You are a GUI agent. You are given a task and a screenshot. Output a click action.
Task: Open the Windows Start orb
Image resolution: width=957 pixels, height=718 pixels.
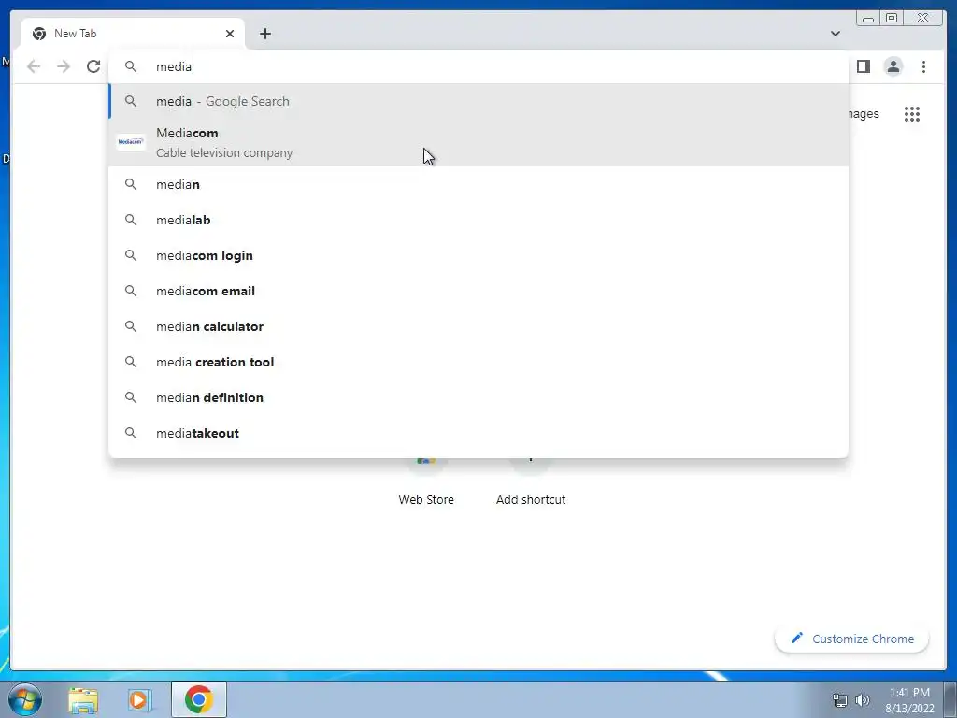[24, 699]
